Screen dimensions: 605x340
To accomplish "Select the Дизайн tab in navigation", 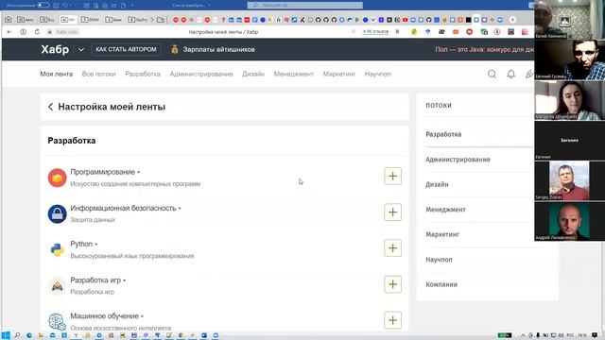I will coord(253,74).
